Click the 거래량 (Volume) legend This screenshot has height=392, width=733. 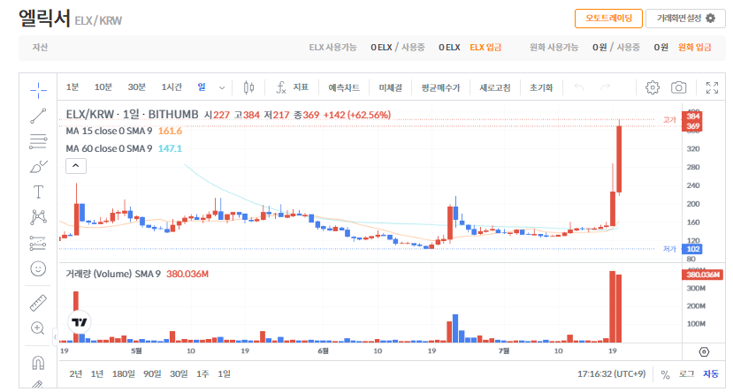(x=137, y=274)
